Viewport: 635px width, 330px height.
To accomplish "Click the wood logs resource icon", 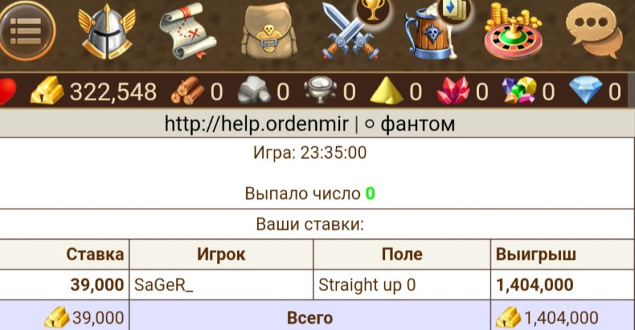I will 188,91.
